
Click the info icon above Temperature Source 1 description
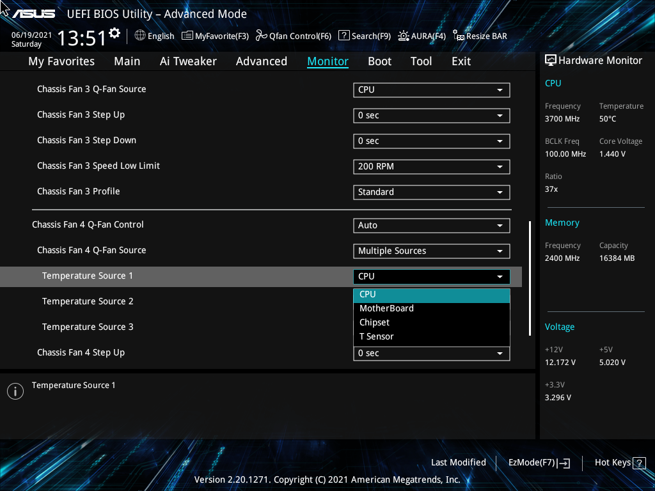click(x=15, y=391)
